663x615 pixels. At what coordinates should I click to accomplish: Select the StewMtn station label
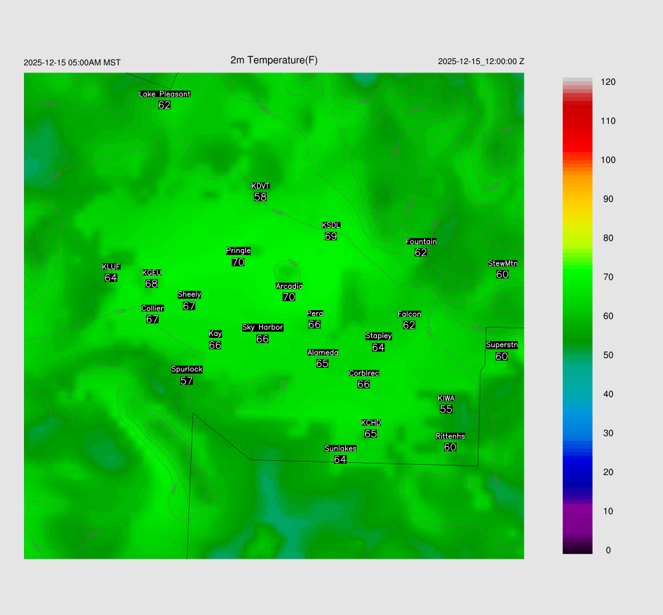tap(502, 263)
